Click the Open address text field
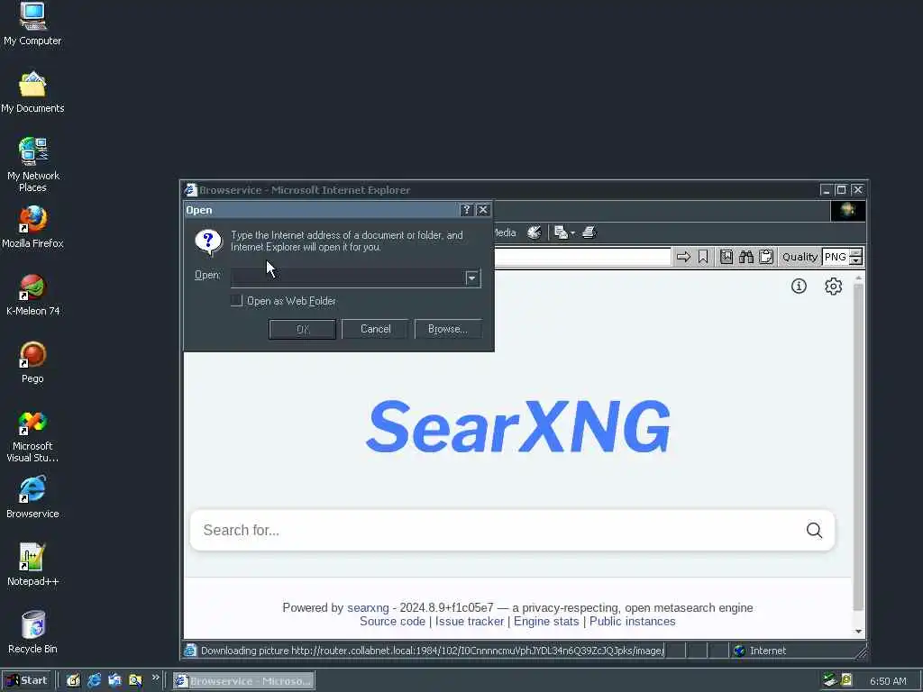 349,278
